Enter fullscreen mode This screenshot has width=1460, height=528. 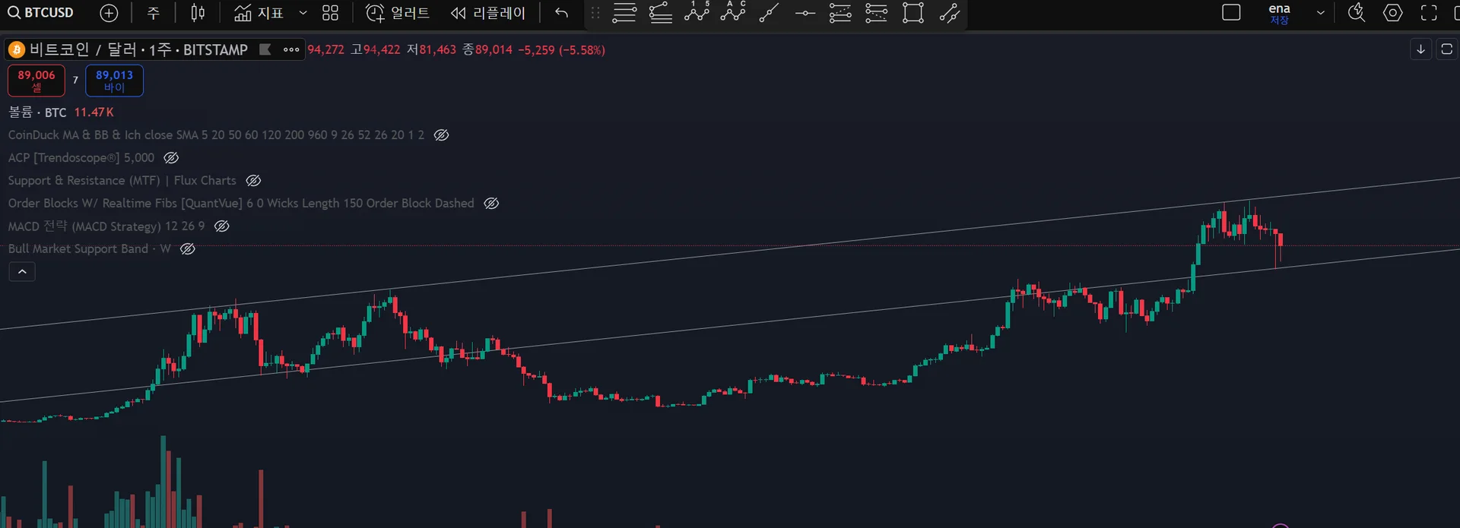(x=1430, y=13)
